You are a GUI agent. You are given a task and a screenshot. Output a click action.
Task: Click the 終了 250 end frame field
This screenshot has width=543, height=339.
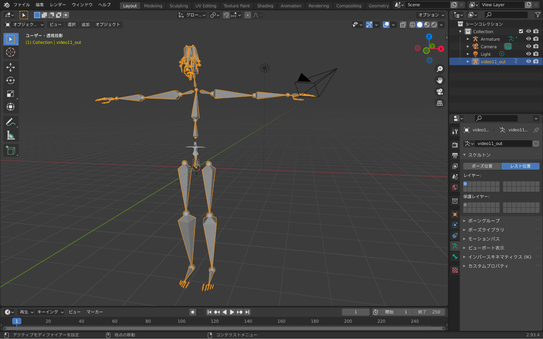coord(429,312)
